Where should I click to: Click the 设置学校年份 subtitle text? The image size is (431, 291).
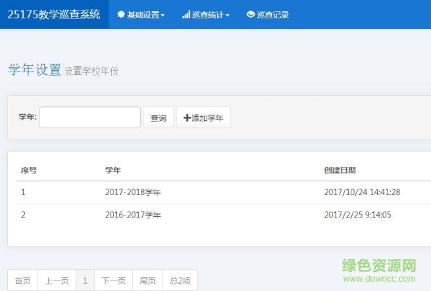(x=91, y=71)
